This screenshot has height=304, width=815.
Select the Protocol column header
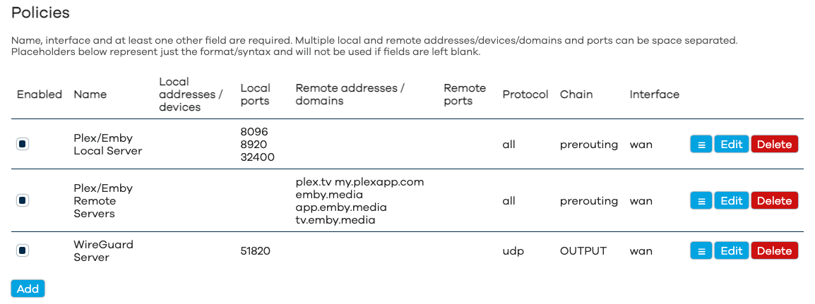[525, 95]
